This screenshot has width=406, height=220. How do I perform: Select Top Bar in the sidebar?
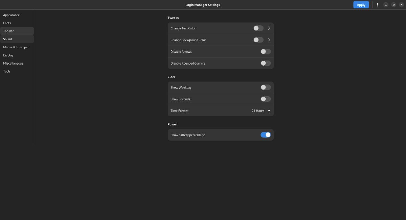pos(8,31)
